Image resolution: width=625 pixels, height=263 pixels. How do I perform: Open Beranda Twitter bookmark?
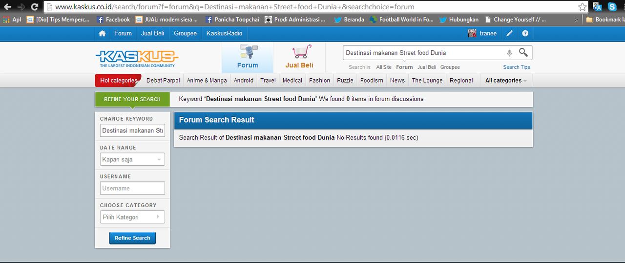tap(349, 20)
